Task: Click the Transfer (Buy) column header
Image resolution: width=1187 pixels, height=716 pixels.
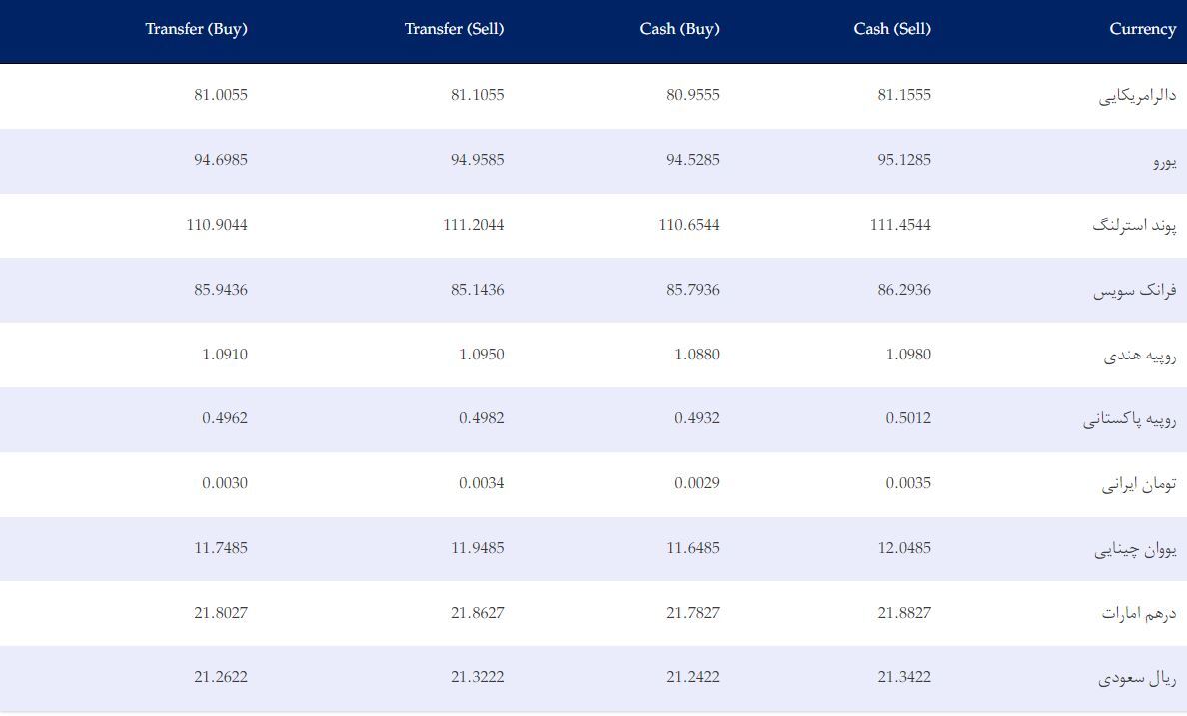Action: (x=196, y=29)
